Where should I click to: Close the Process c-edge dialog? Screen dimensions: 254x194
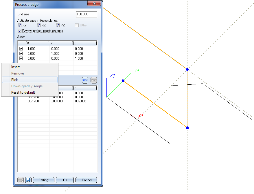(x=95, y=3)
